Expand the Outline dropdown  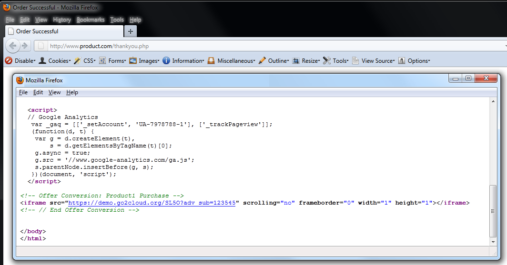pos(278,61)
